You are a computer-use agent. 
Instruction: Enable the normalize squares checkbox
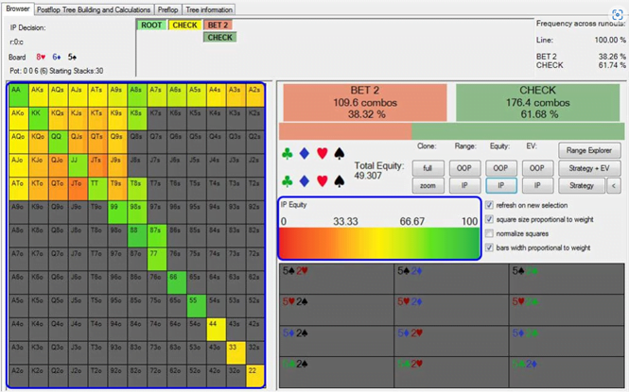tap(488, 233)
